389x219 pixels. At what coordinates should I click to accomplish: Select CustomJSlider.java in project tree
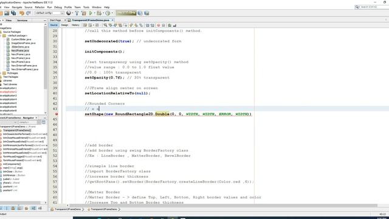[21, 39]
